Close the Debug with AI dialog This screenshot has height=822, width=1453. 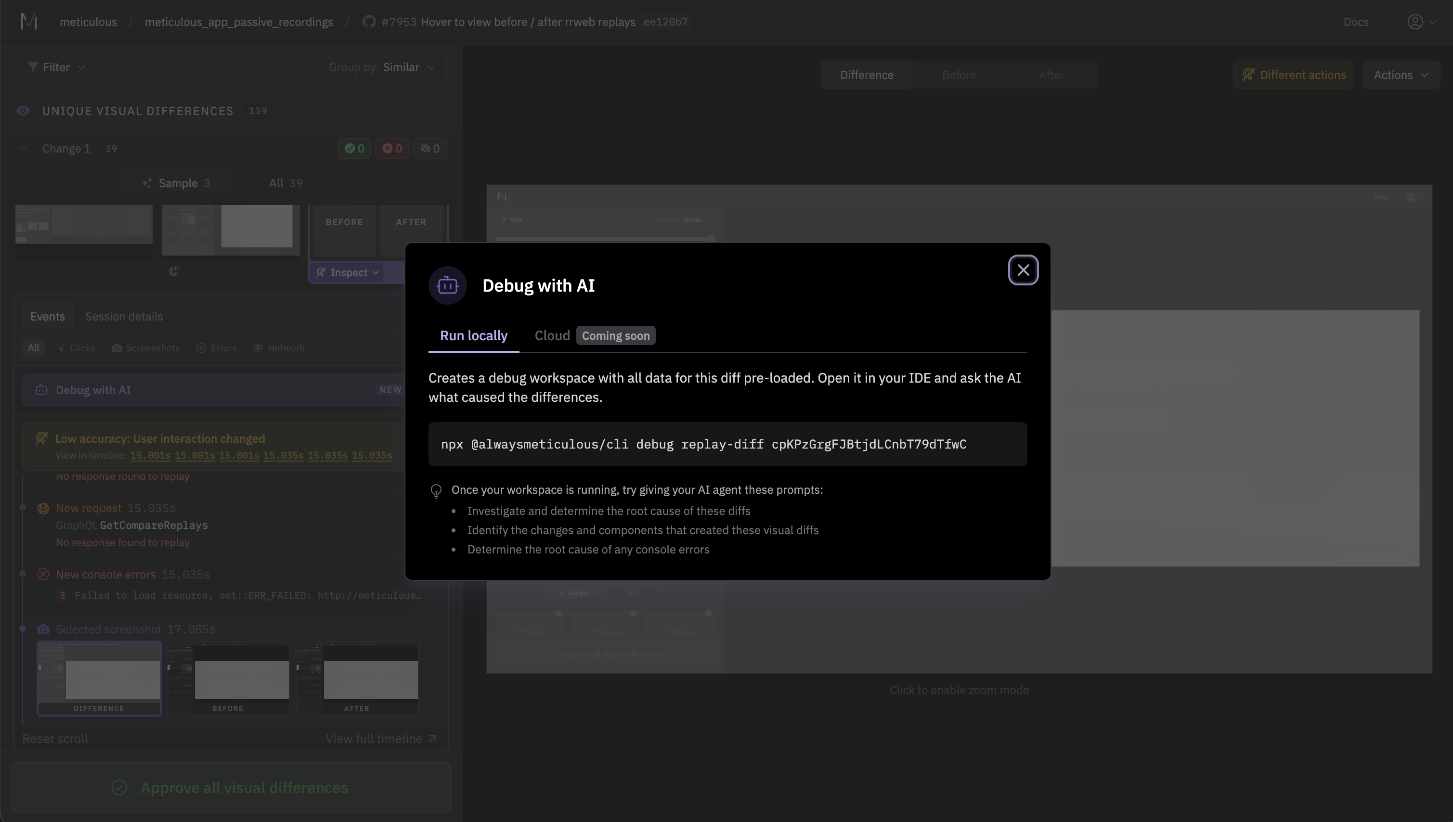1023,270
